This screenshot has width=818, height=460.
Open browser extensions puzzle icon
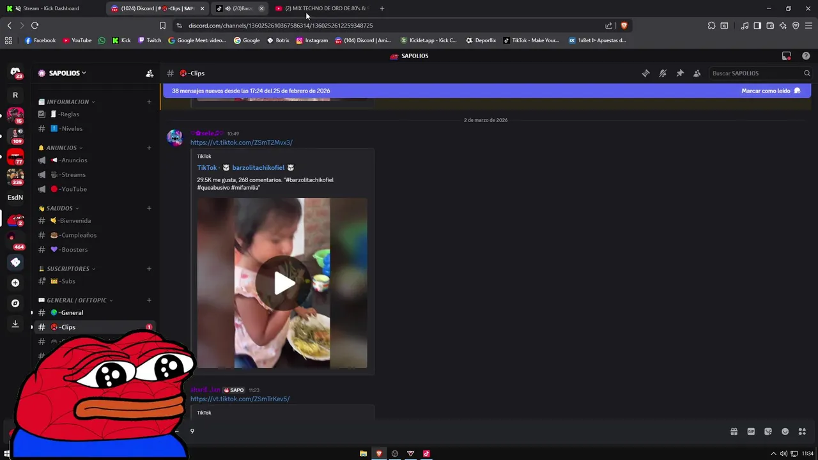(x=711, y=26)
